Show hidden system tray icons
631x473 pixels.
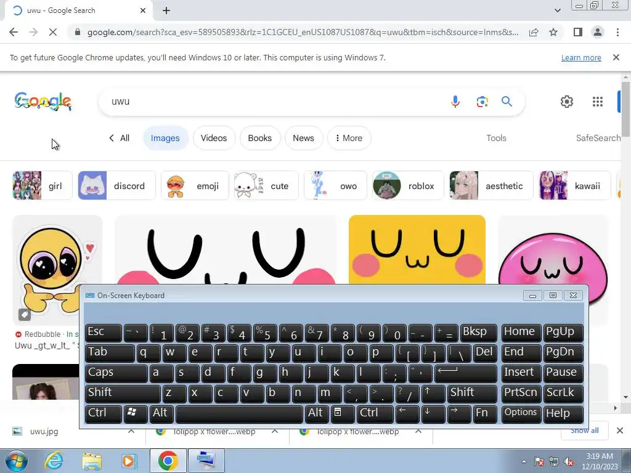(x=524, y=461)
